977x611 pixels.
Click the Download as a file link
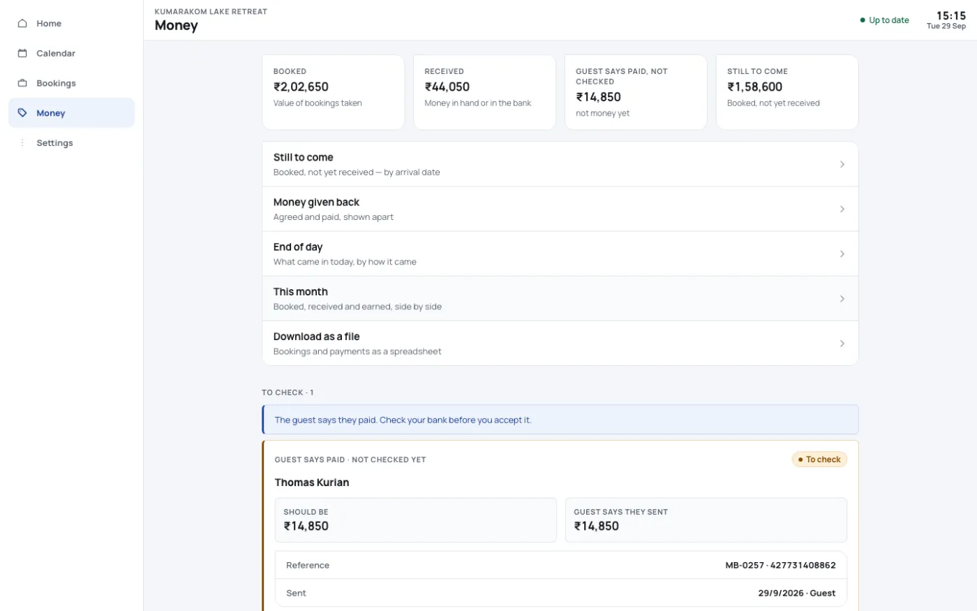(560, 343)
